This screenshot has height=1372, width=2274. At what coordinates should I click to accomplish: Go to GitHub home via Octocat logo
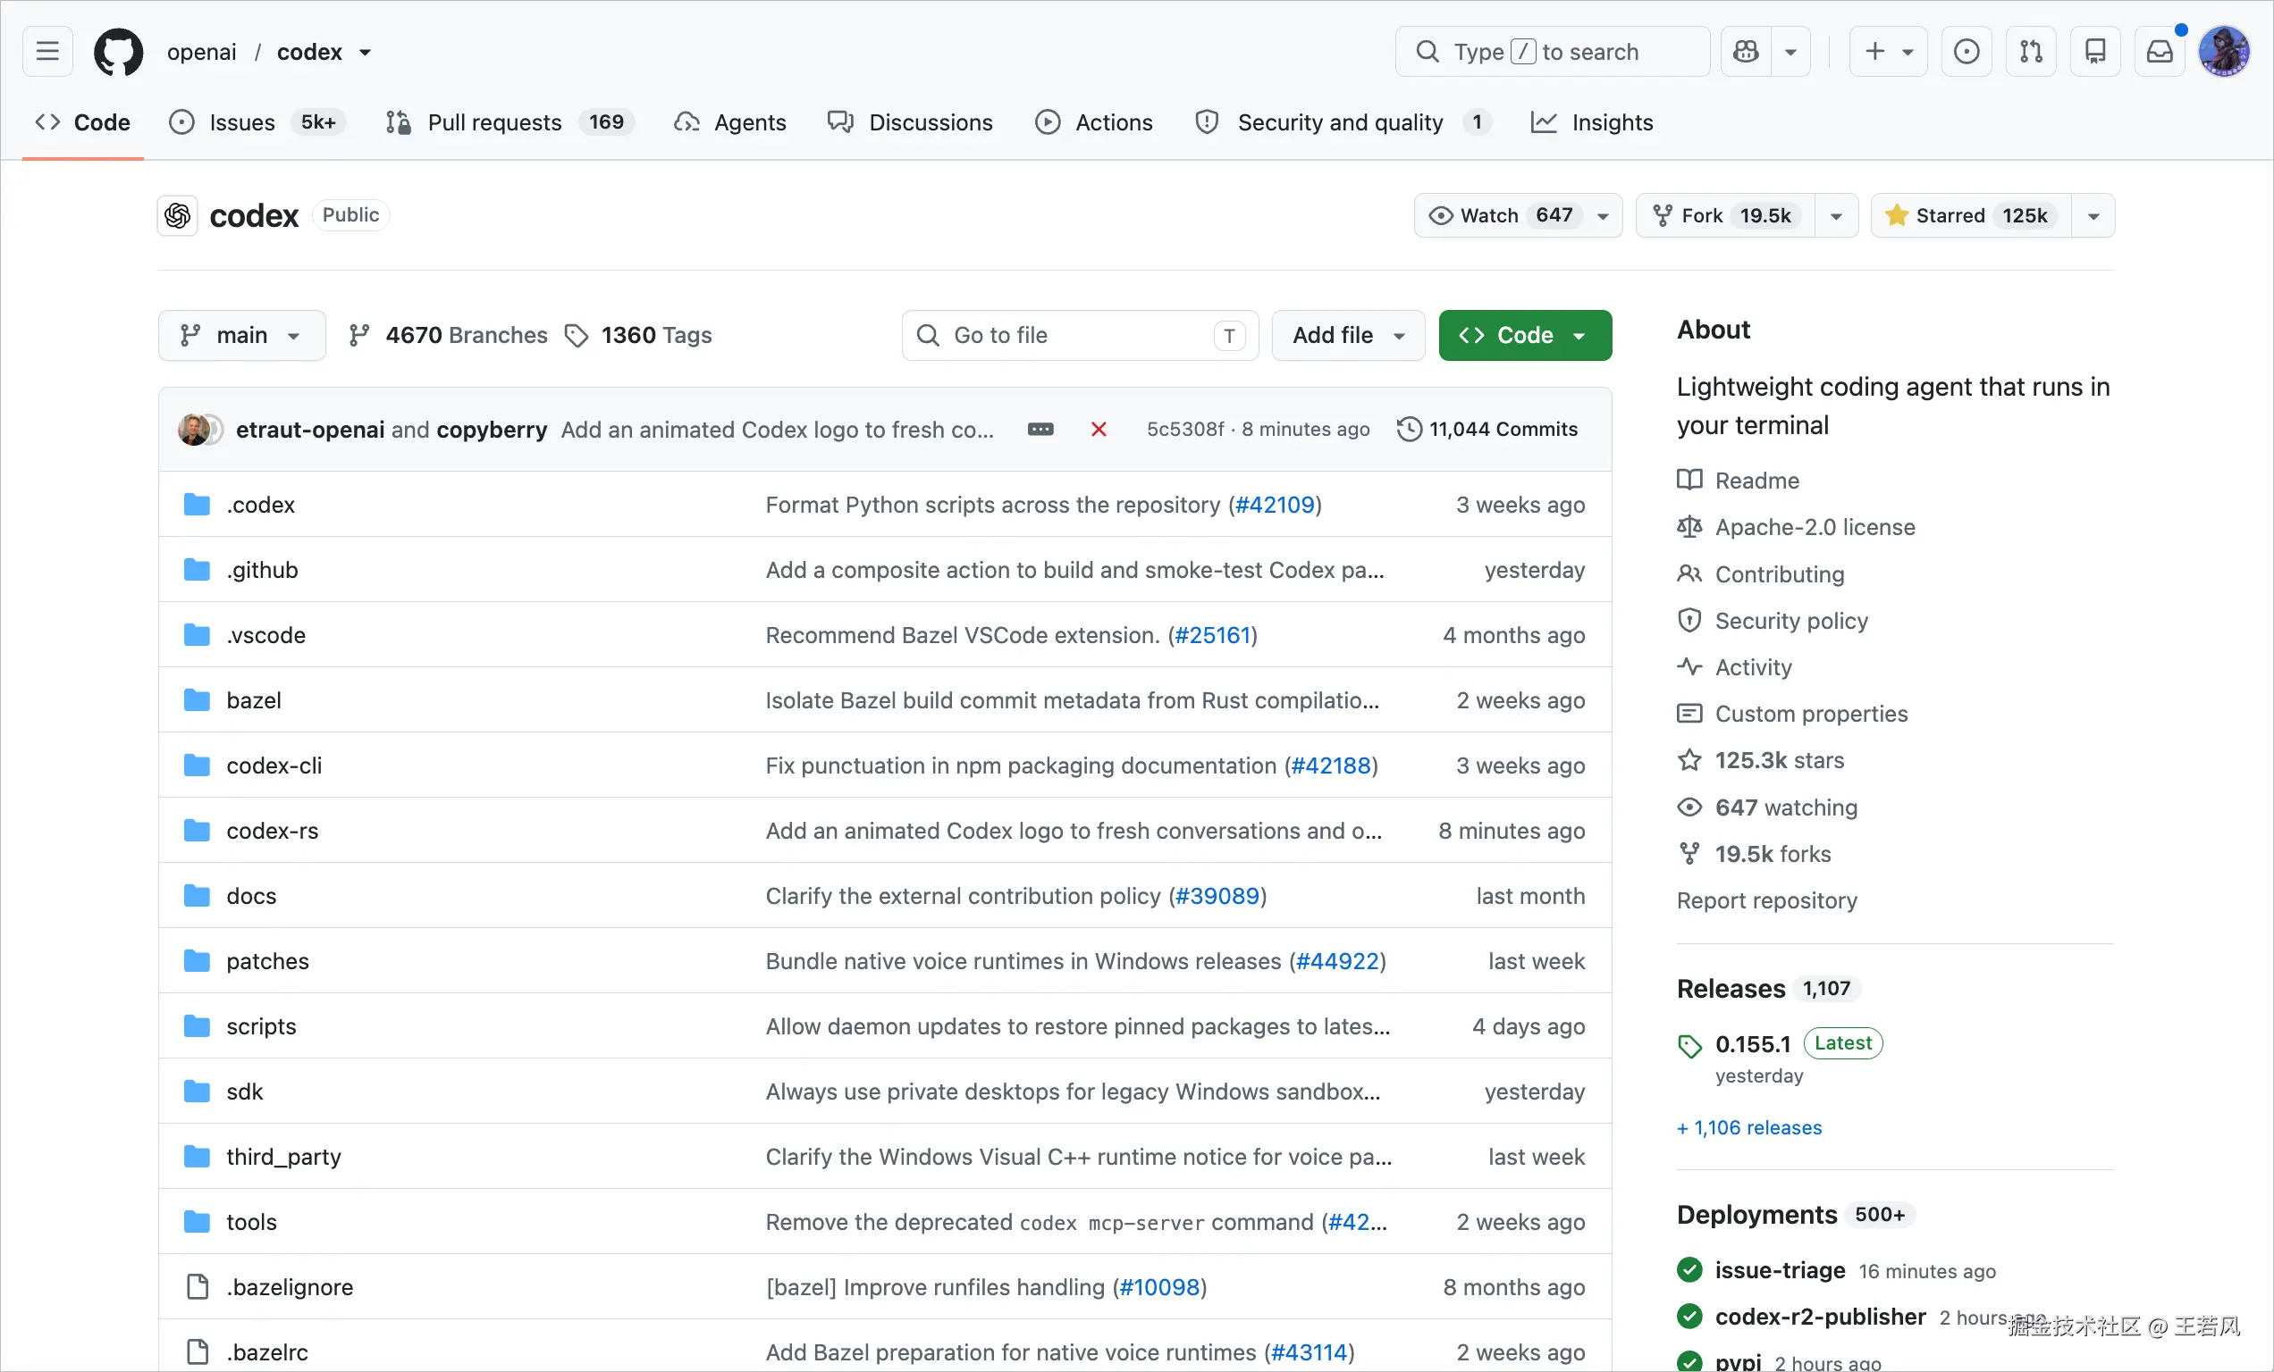click(x=118, y=52)
